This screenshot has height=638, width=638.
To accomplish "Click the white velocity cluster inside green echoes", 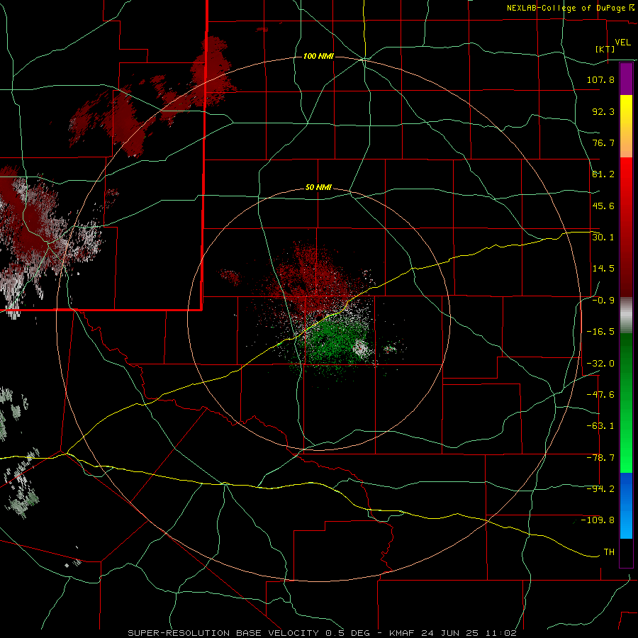I will (362, 349).
